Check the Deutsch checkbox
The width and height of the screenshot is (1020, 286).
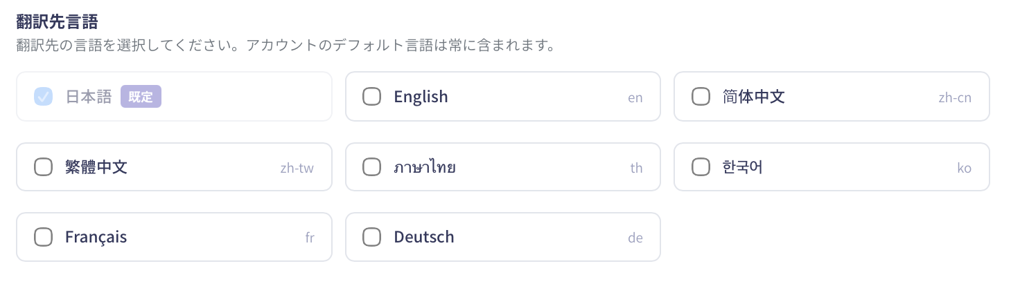372,237
